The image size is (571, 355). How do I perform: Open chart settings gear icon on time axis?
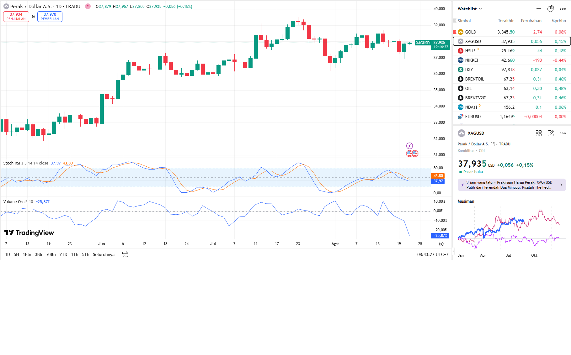click(441, 244)
